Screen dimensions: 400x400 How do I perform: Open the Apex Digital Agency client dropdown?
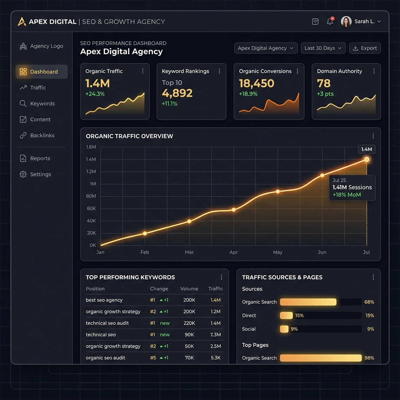point(266,48)
